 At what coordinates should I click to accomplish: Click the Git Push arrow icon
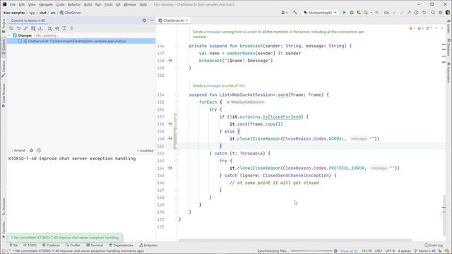[409, 13]
